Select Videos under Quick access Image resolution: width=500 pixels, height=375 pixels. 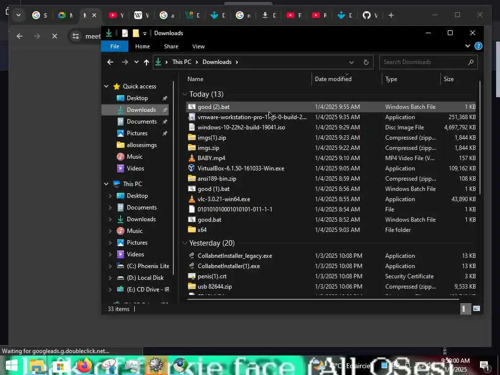[135, 168]
